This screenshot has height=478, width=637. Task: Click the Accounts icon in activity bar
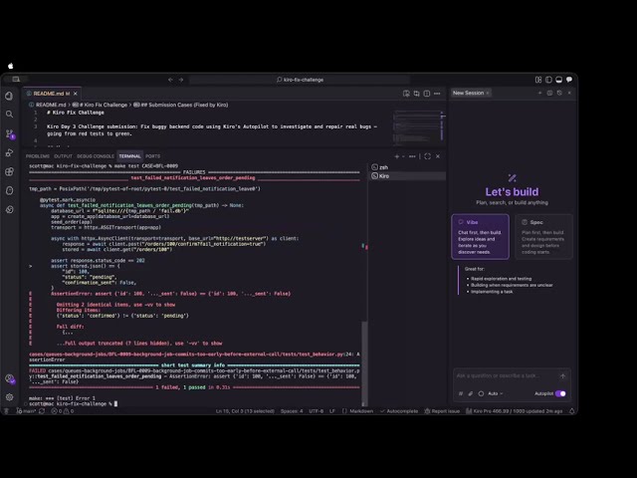10,378
